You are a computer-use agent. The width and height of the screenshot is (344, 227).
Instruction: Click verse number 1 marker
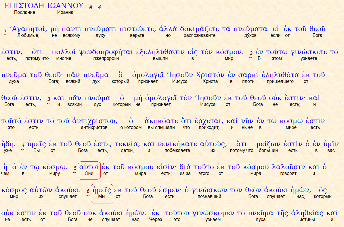pyautogui.click(x=5, y=30)
